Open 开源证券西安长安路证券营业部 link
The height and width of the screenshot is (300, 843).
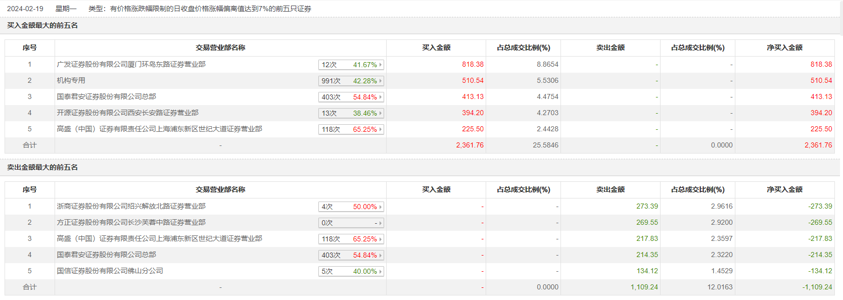coord(127,113)
